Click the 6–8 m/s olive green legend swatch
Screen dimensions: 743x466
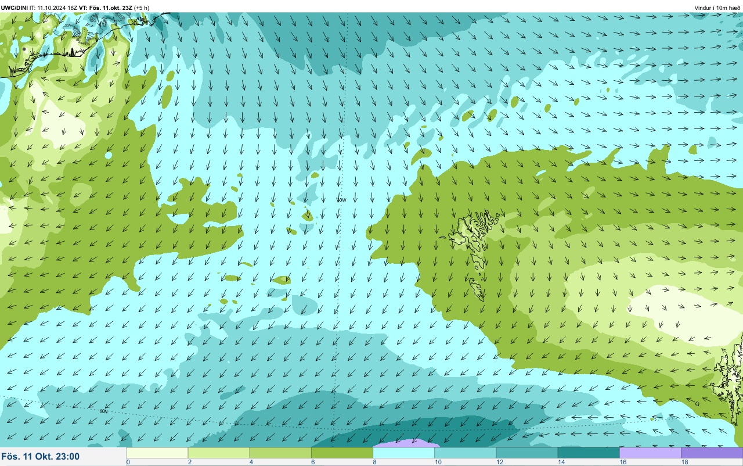tap(342, 453)
